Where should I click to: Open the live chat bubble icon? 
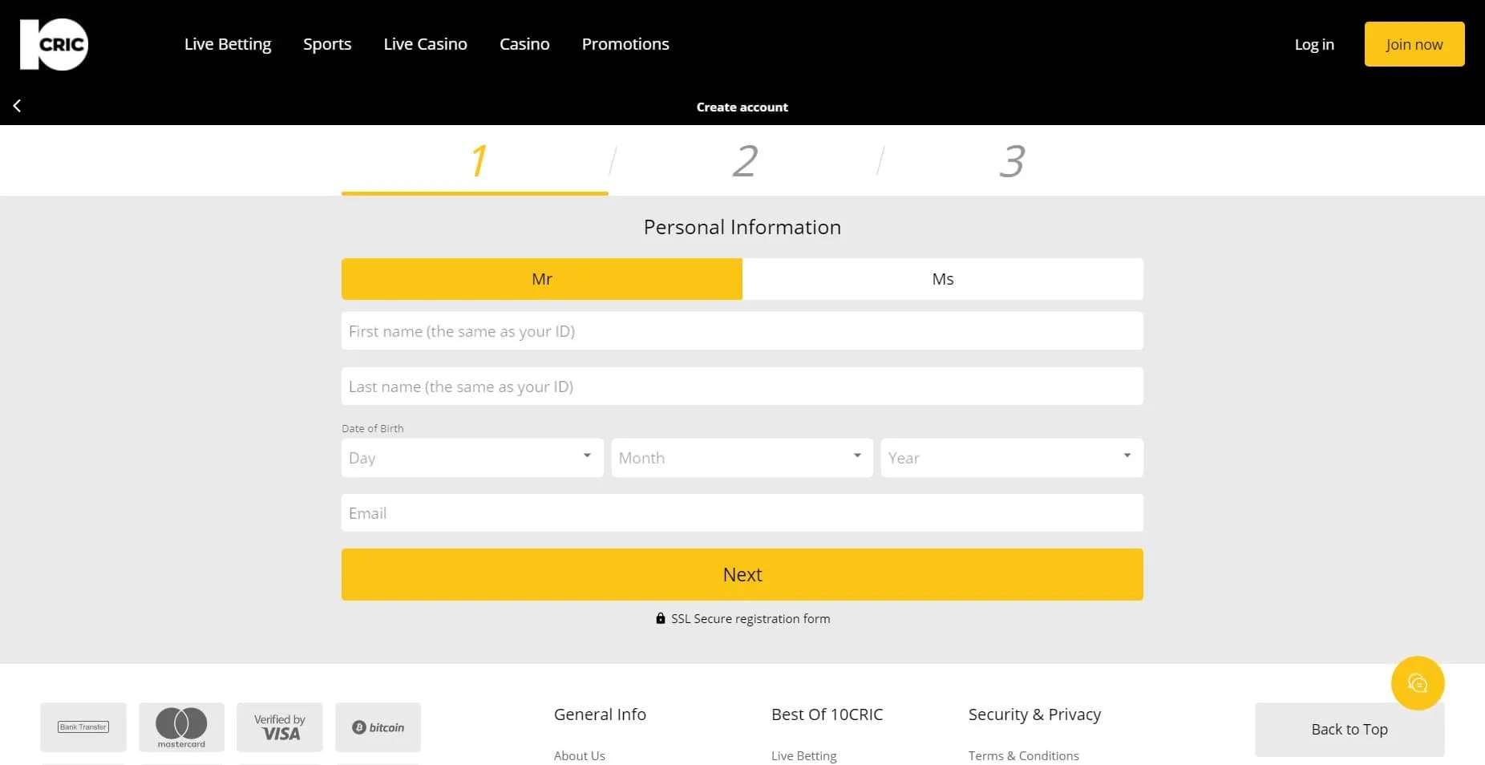1417,683
